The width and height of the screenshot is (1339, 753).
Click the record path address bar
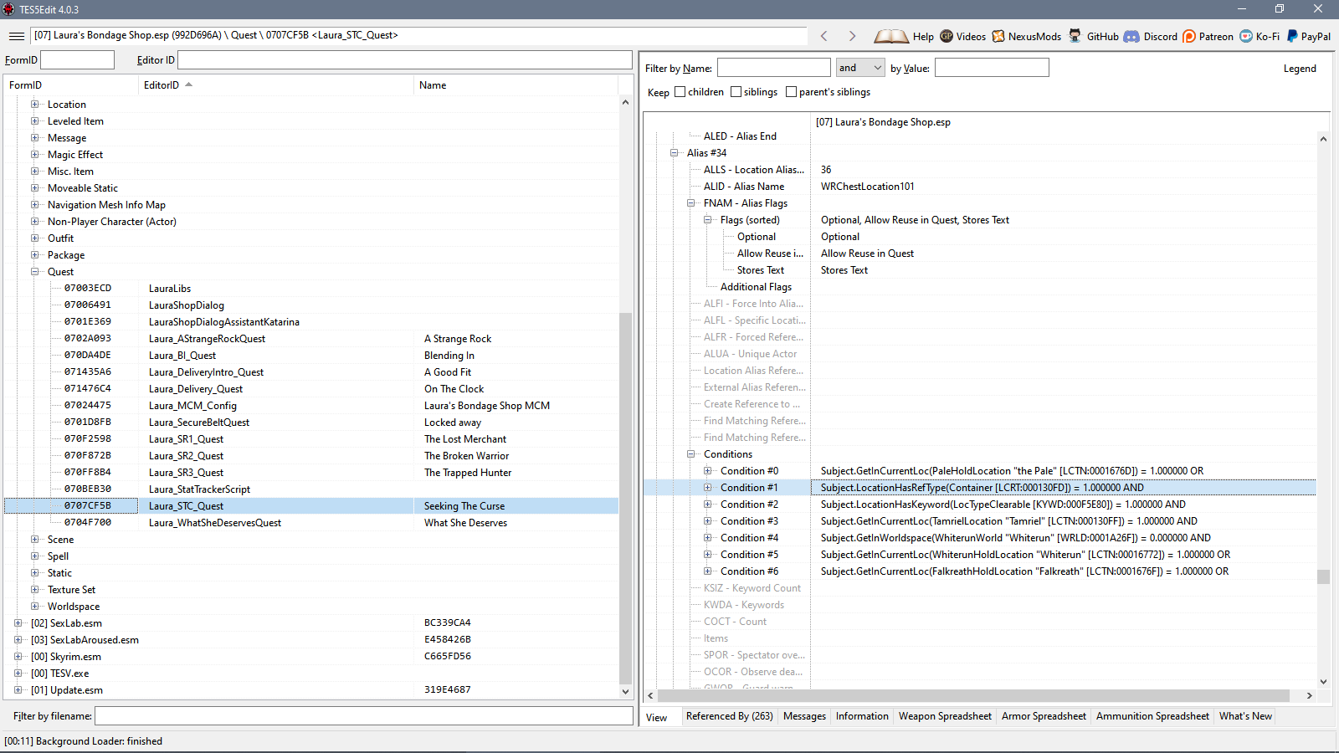click(418, 35)
